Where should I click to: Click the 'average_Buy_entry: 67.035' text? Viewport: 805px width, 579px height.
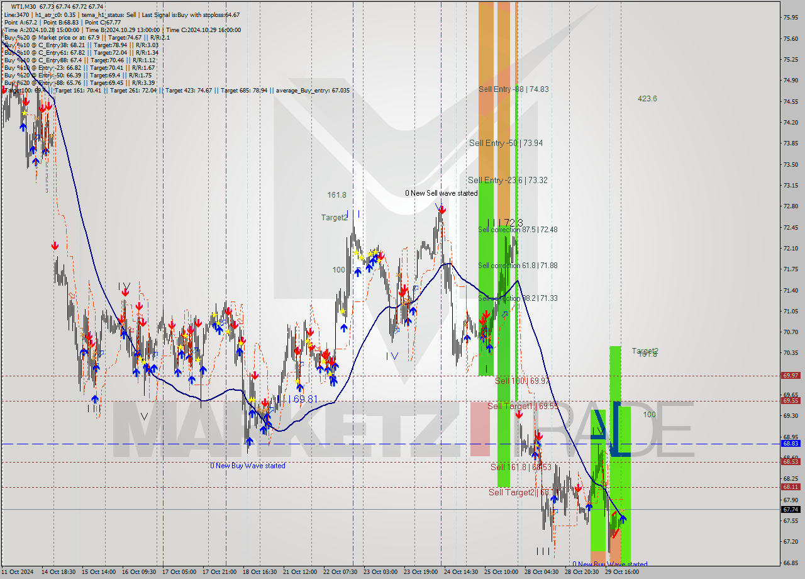point(313,91)
